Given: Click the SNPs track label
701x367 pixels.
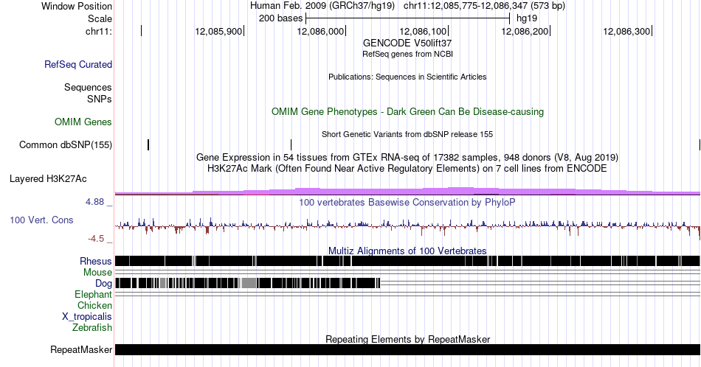Looking at the screenshot, I should (x=100, y=99).
